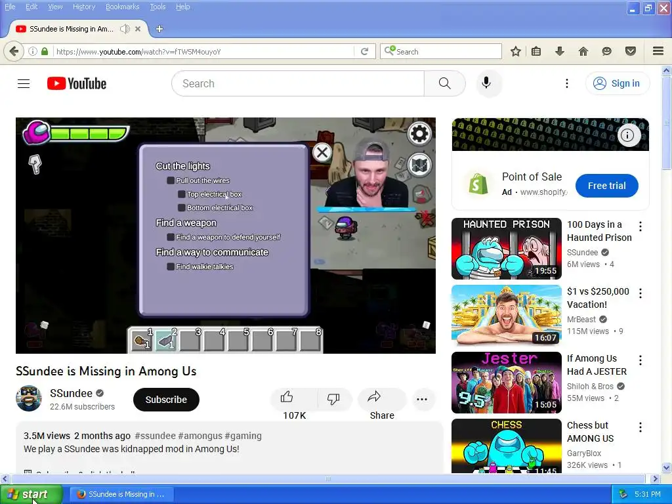The width and height of the screenshot is (672, 504).
Task: Open the ad info circle icon
Action: coord(628,135)
